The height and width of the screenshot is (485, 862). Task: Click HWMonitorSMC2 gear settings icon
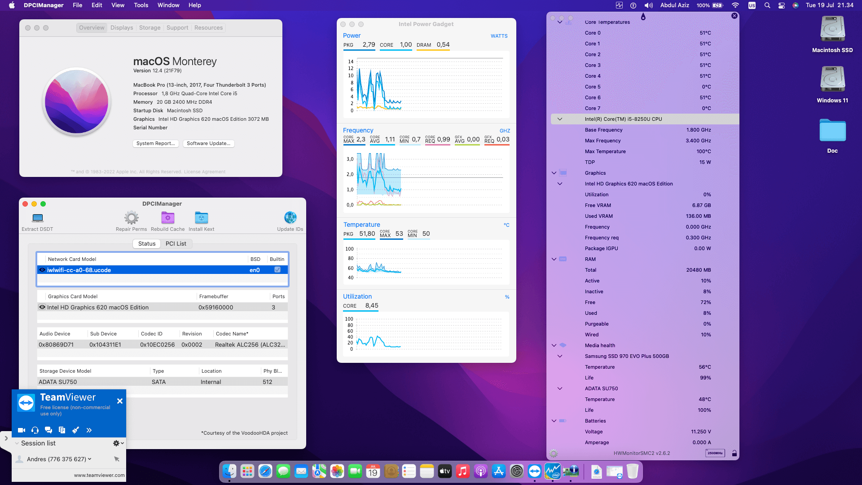coord(554,453)
